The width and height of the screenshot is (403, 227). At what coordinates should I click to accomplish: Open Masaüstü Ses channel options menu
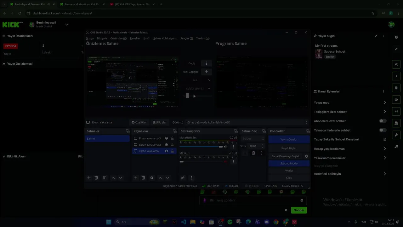pos(233,147)
